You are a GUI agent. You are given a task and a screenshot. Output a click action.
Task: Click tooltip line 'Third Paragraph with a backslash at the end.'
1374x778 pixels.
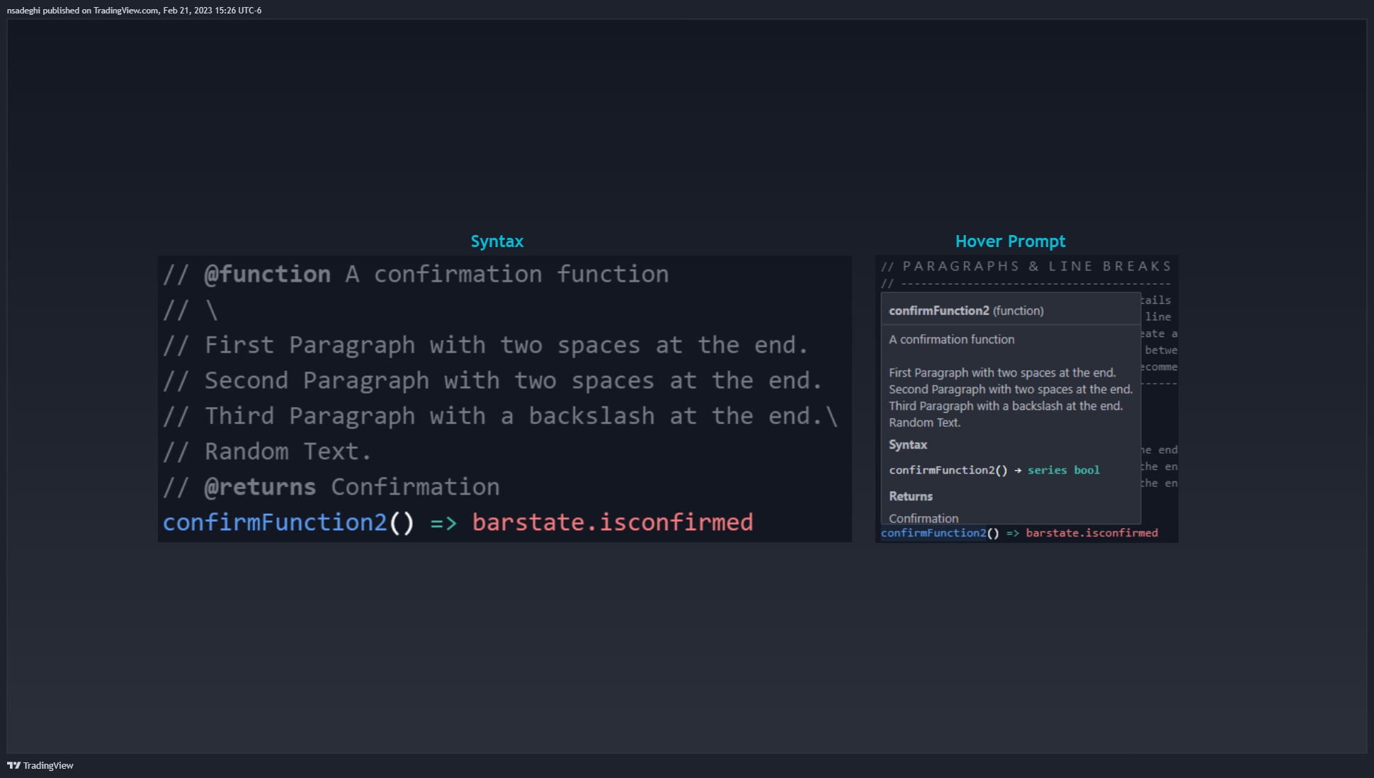(x=1006, y=406)
